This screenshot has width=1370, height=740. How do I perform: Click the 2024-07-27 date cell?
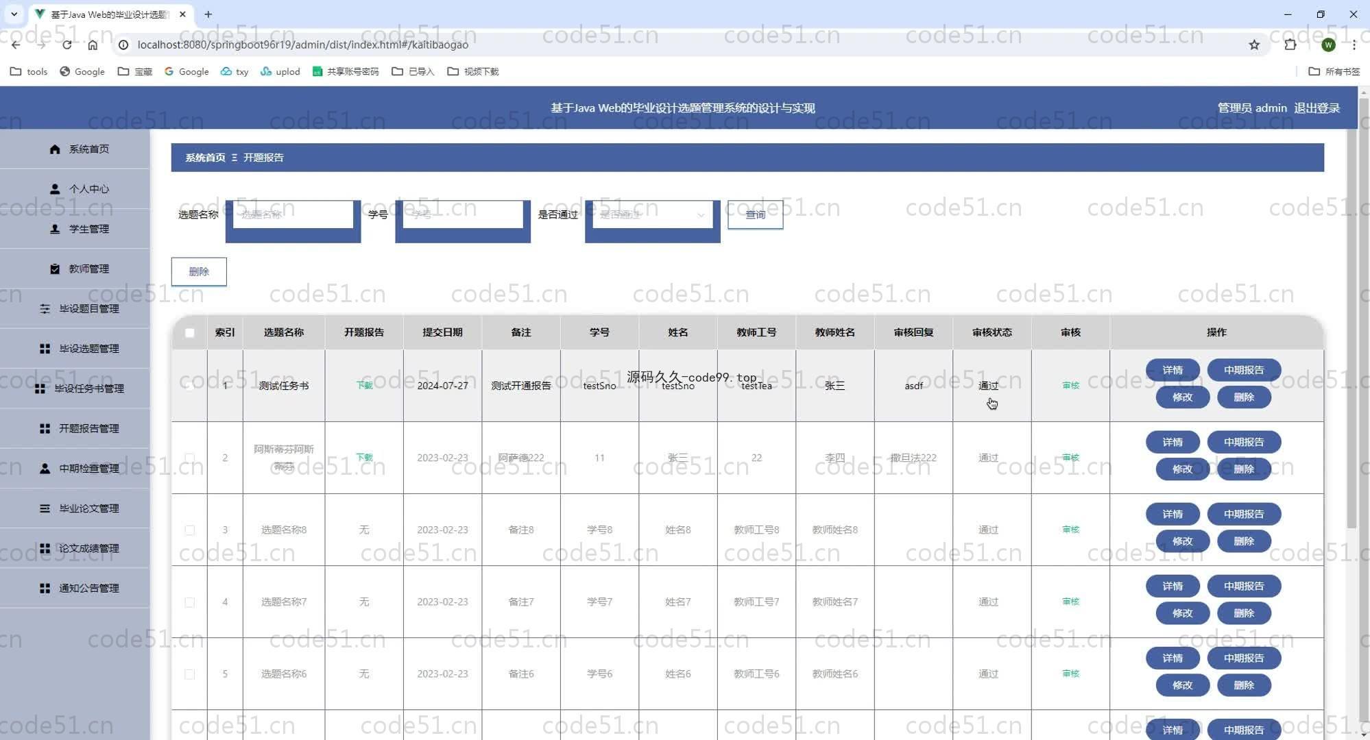tap(442, 386)
